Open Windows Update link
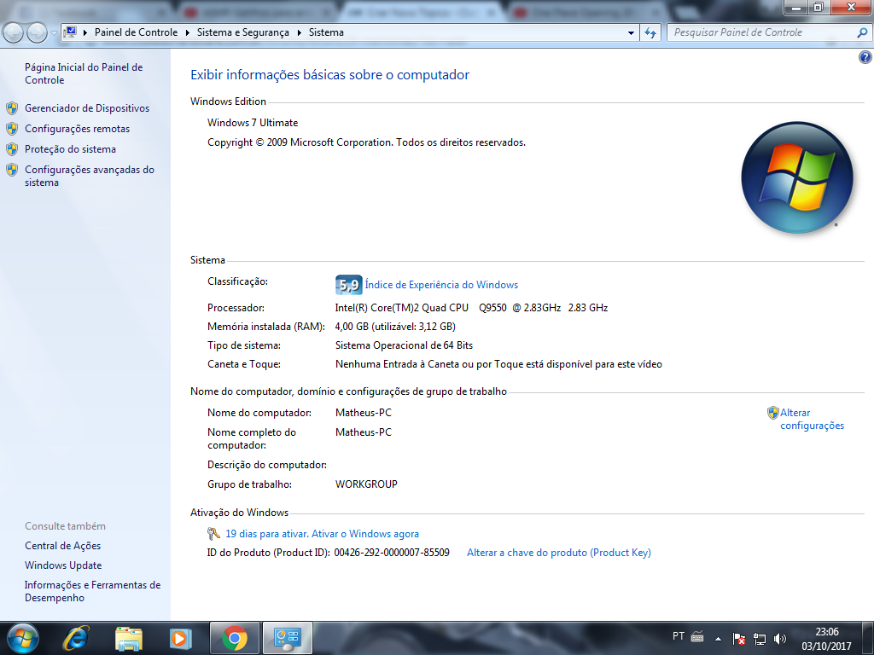The width and height of the screenshot is (874, 655). pyautogui.click(x=63, y=565)
